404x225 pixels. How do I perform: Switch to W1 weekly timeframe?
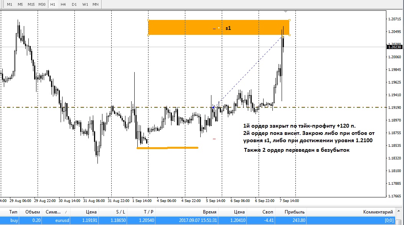pyautogui.click(x=85, y=4)
